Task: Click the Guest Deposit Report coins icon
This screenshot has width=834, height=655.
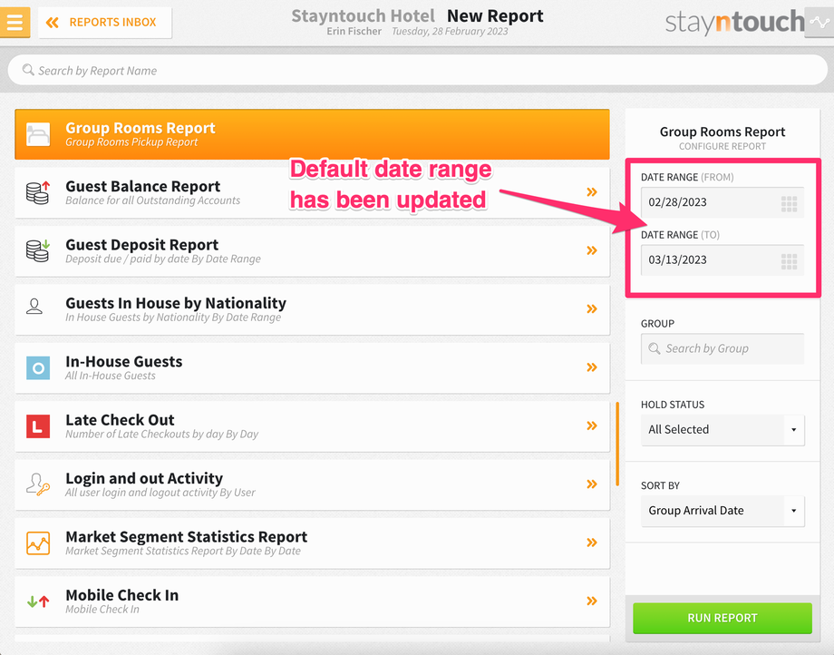Action: tap(38, 250)
